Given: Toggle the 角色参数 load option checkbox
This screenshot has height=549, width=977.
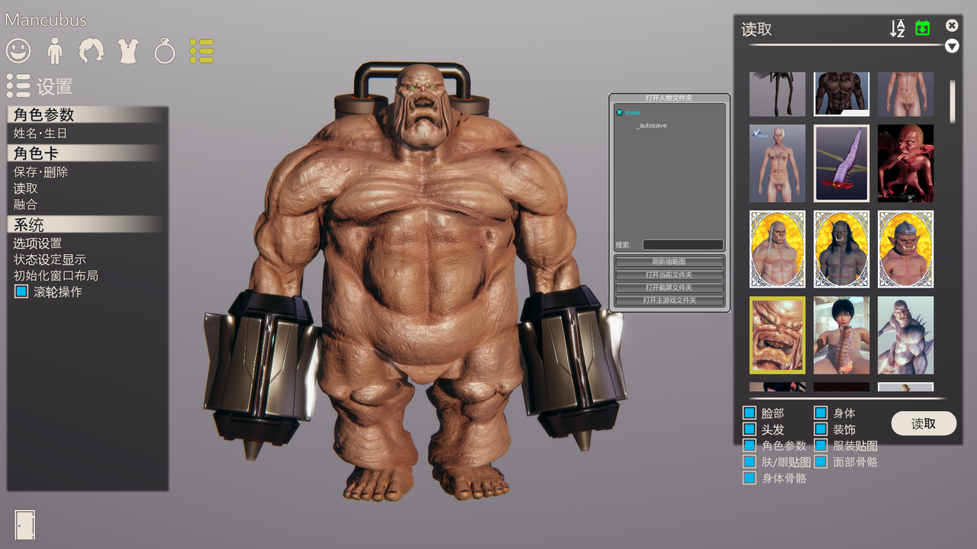Looking at the screenshot, I should 750,445.
